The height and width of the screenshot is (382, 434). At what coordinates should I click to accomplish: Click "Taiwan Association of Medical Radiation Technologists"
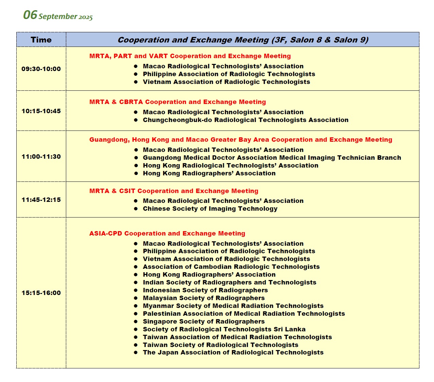237,337
